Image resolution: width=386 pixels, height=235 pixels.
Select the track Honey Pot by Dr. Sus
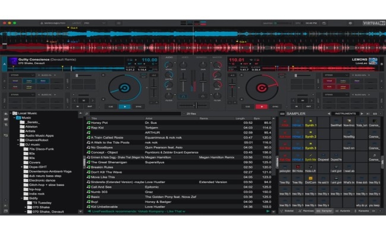(180, 123)
